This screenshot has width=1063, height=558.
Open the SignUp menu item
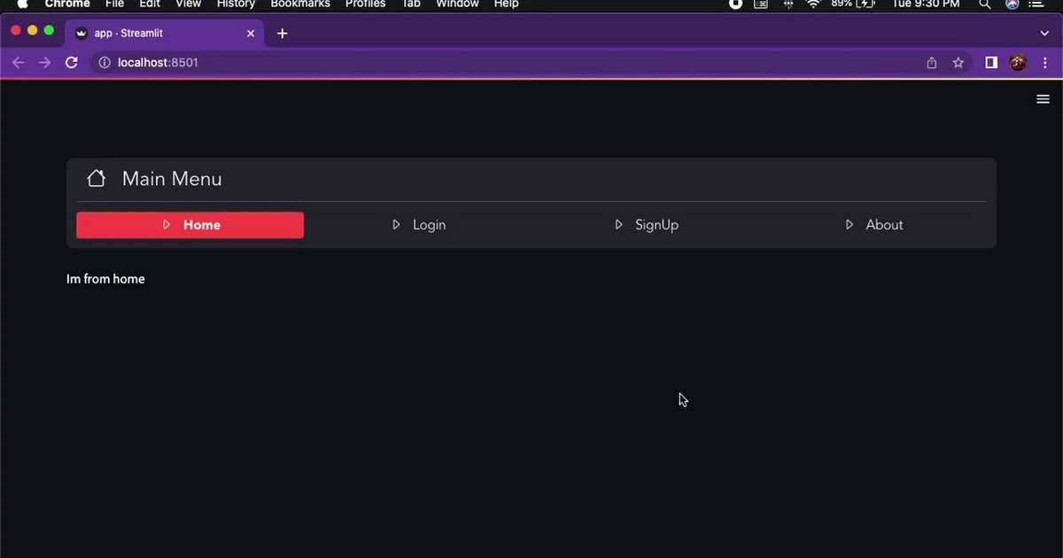click(647, 225)
